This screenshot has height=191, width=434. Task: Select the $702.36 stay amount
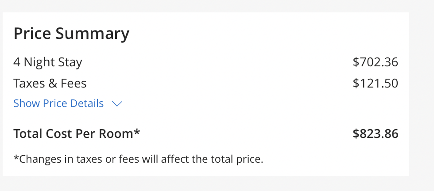pyautogui.click(x=376, y=62)
